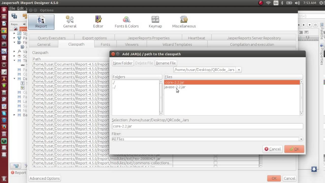Click the Selection filename input field
Viewport: 325px width, 183px height.
click(x=207, y=126)
